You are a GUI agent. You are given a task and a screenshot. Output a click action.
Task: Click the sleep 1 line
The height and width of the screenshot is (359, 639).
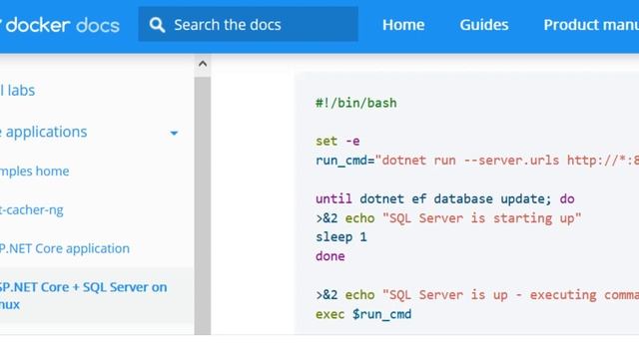click(x=341, y=237)
